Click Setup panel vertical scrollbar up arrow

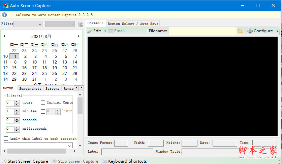tap(80, 95)
